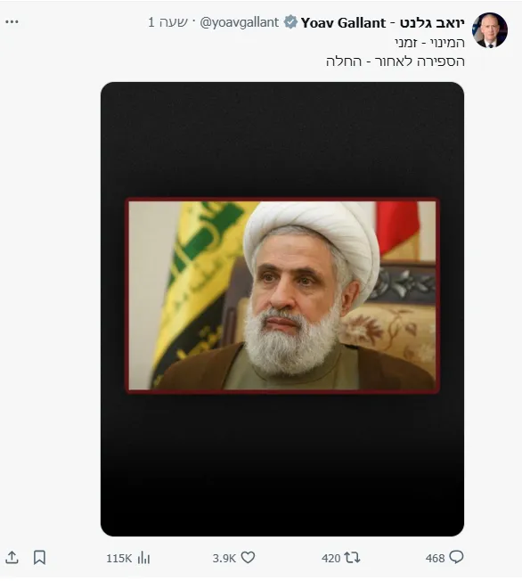The width and height of the screenshot is (522, 581).
Task: Click the tweet line "המינוי - זמני"
Action: pos(429,43)
